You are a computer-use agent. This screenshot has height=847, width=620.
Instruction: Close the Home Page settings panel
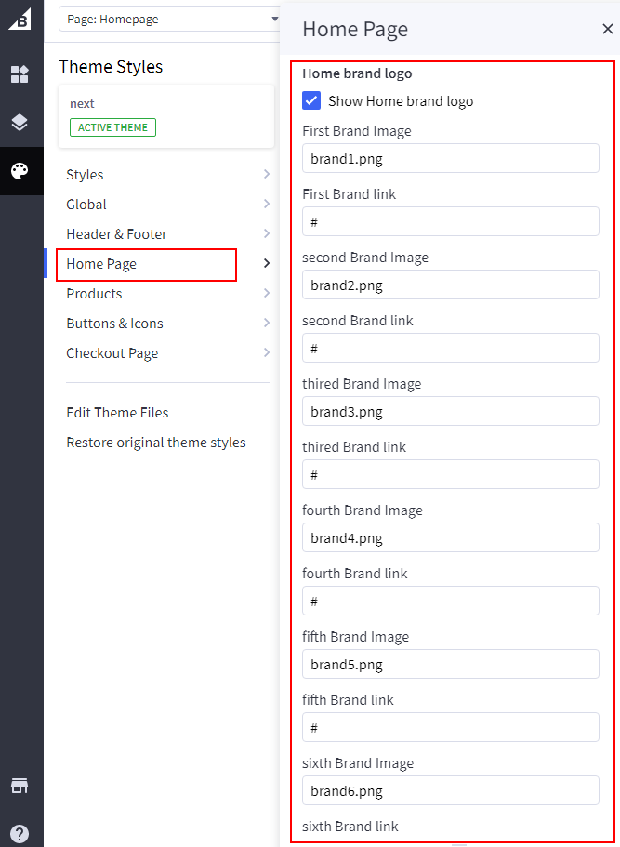(x=608, y=29)
